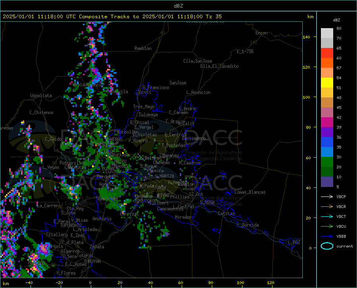Click the blue VBBB arrow legend icon
Image resolution: width=357 pixels, height=288 pixels.
coord(327,237)
